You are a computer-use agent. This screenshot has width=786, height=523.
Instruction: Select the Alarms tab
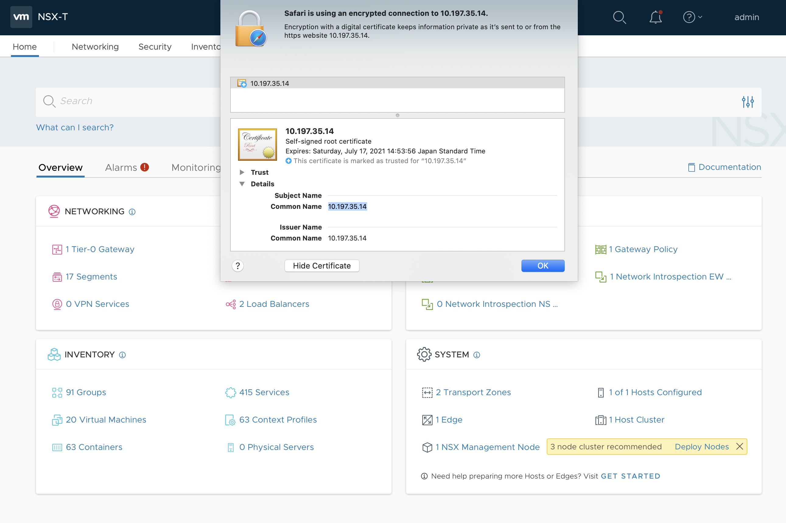click(x=121, y=167)
